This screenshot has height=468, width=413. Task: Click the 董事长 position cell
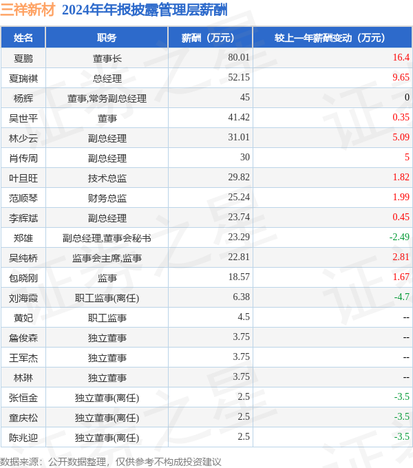[x=107, y=58]
